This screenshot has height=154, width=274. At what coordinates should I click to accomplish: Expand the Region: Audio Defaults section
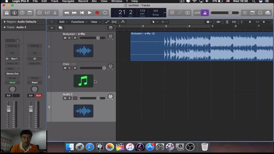(5, 22)
